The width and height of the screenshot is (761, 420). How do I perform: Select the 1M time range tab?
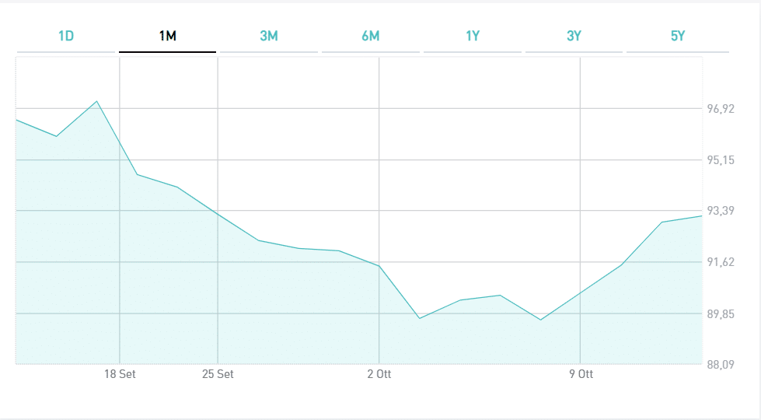coord(167,37)
